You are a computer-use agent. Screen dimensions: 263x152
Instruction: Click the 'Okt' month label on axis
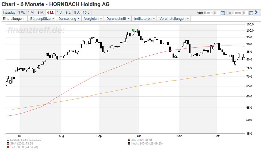(x=139, y=136)
